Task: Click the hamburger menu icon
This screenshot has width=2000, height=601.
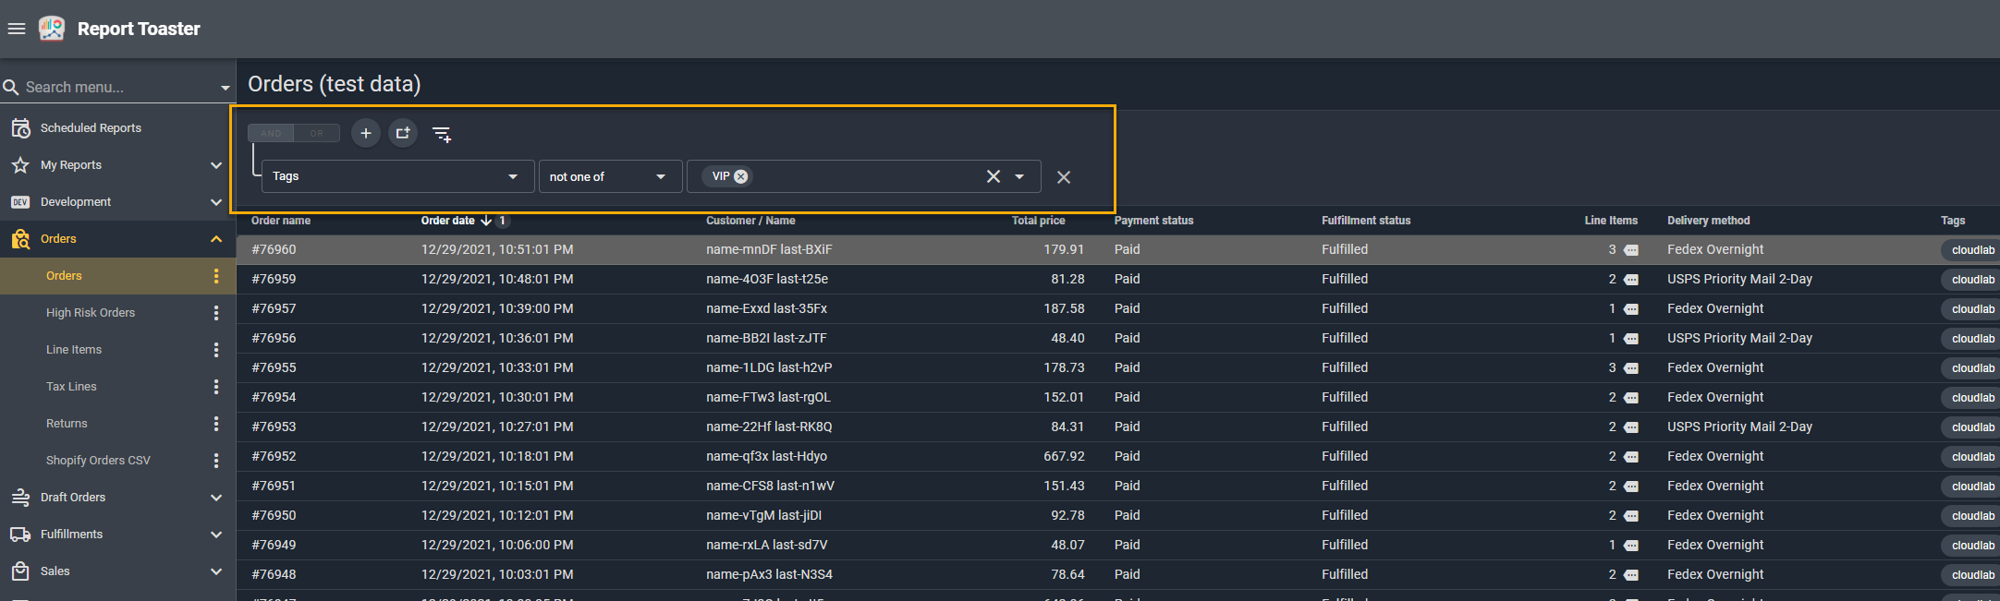Action: coord(16,29)
